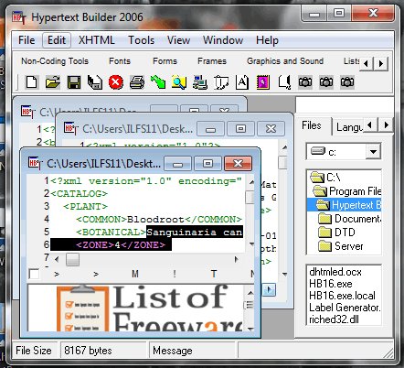Open the XHTML menu
The height and width of the screenshot is (368, 404).
tap(96, 40)
